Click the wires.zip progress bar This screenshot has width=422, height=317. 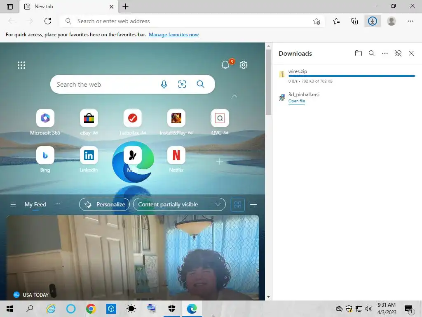(352, 76)
